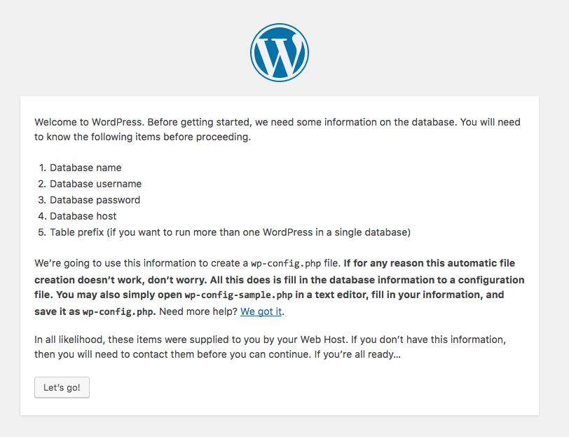The width and height of the screenshot is (569, 437).
Task: Click the WordPress logo at top
Action: tap(279, 53)
